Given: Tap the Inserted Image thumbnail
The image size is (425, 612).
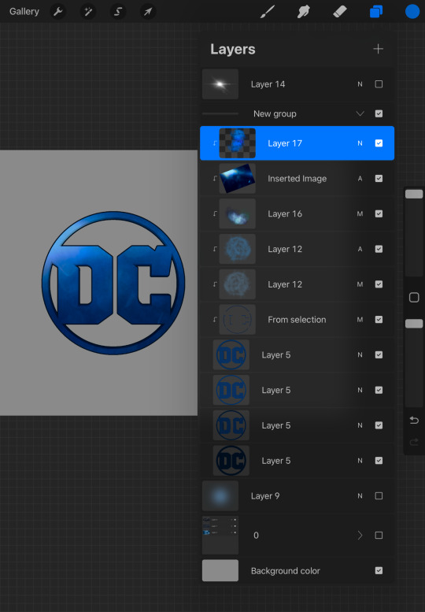Looking at the screenshot, I should pos(238,178).
